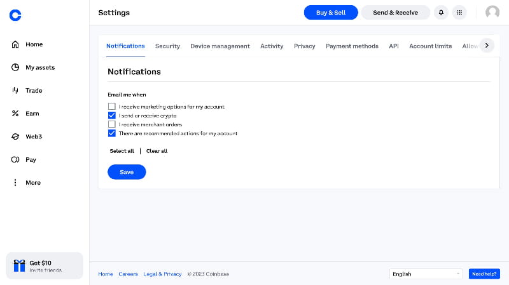Viewport: 509px width, 285px height.
Task: Open the Trade section
Action: tap(33, 91)
